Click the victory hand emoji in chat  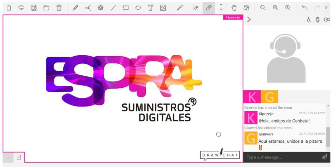pos(260,148)
